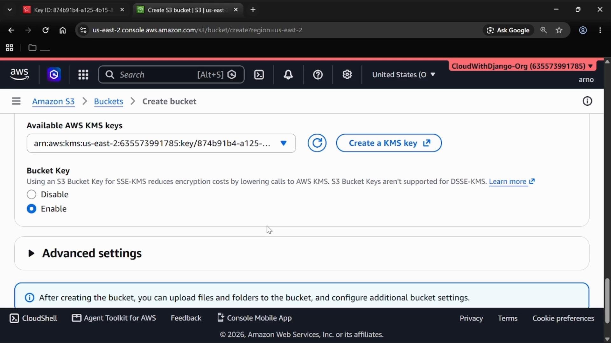The height and width of the screenshot is (343, 611).
Task: Open the Feedback footer link
Action: point(186,318)
